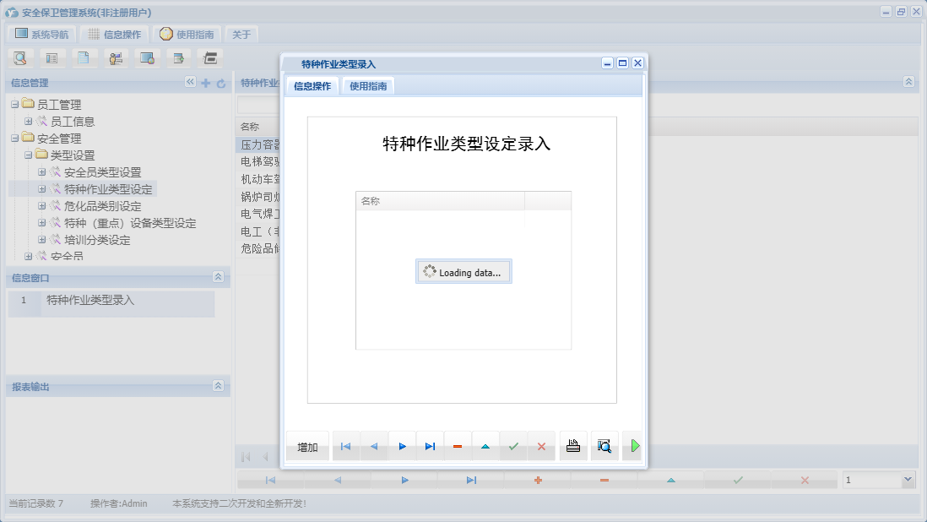Collapse the 信息窗口 panel

tap(217, 276)
